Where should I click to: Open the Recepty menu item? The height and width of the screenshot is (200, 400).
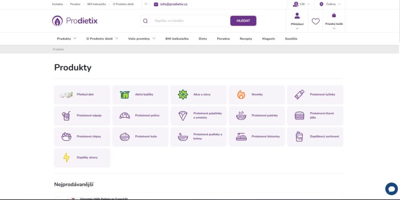coord(246,39)
